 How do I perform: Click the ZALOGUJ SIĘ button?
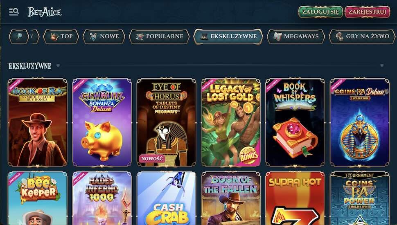coord(320,12)
